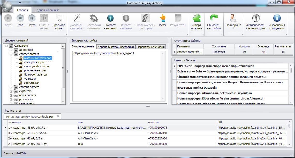Close the avito.ru-contacts.par results tab
The image size is (295, 158).
pos(58,116)
